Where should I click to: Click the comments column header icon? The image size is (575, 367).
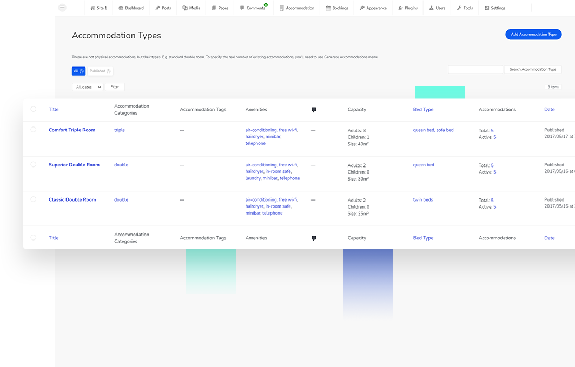[x=314, y=110]
